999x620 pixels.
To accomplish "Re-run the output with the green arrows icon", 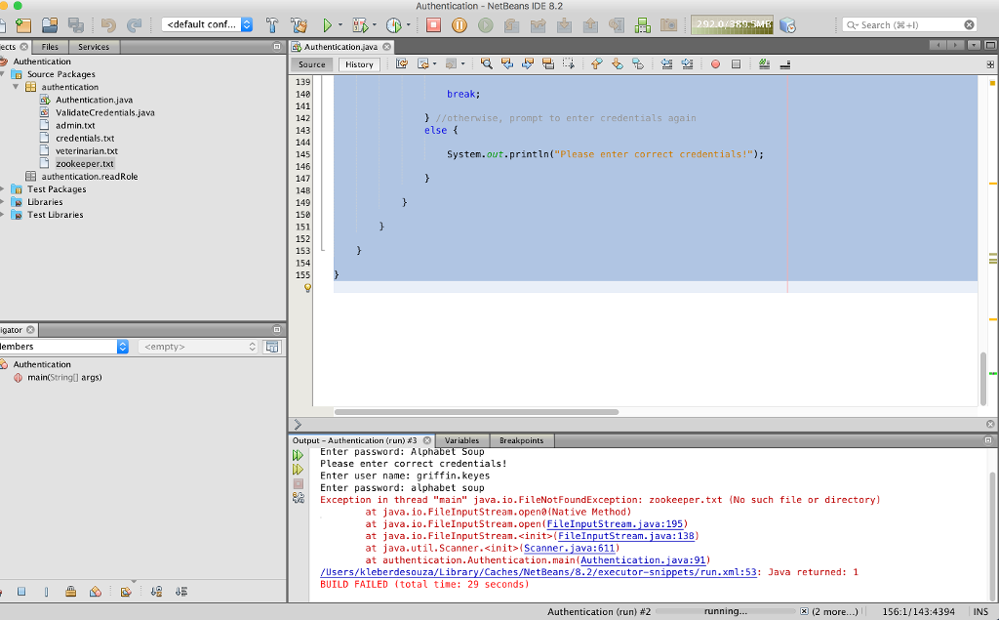I will [x=299, y=455].
